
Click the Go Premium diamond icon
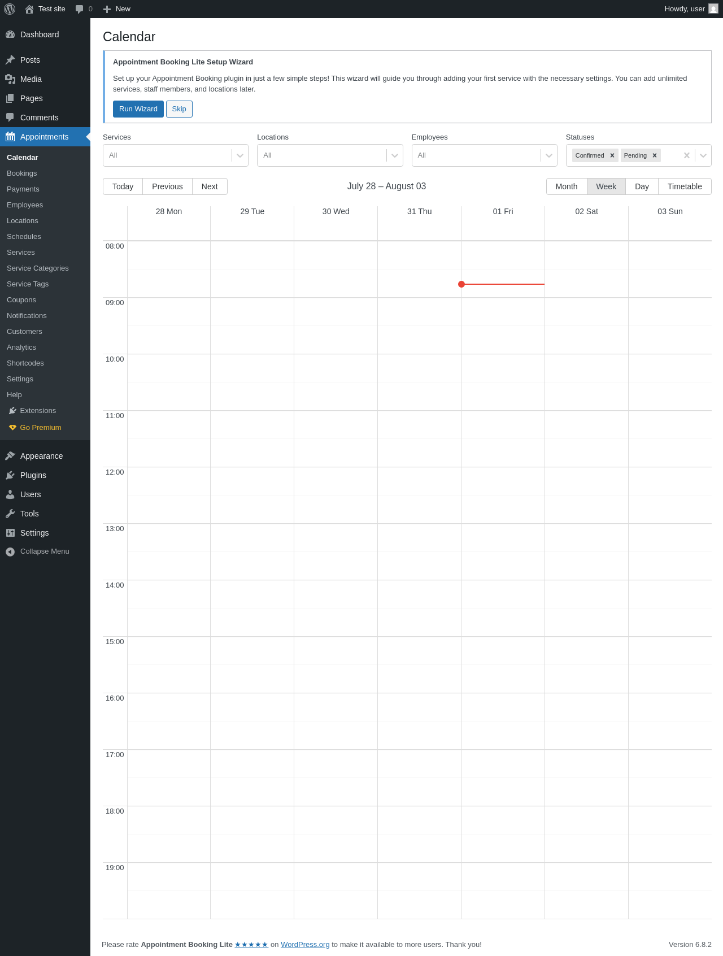pyautogui.click(x=12, y=428)
